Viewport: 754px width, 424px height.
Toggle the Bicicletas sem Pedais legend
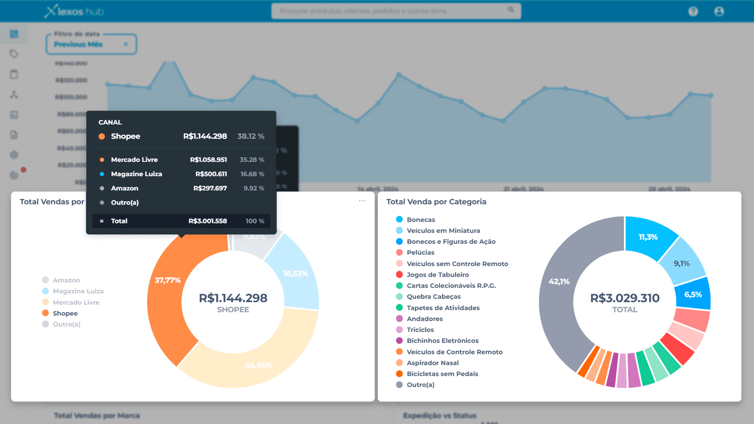[x=437, y=374]
